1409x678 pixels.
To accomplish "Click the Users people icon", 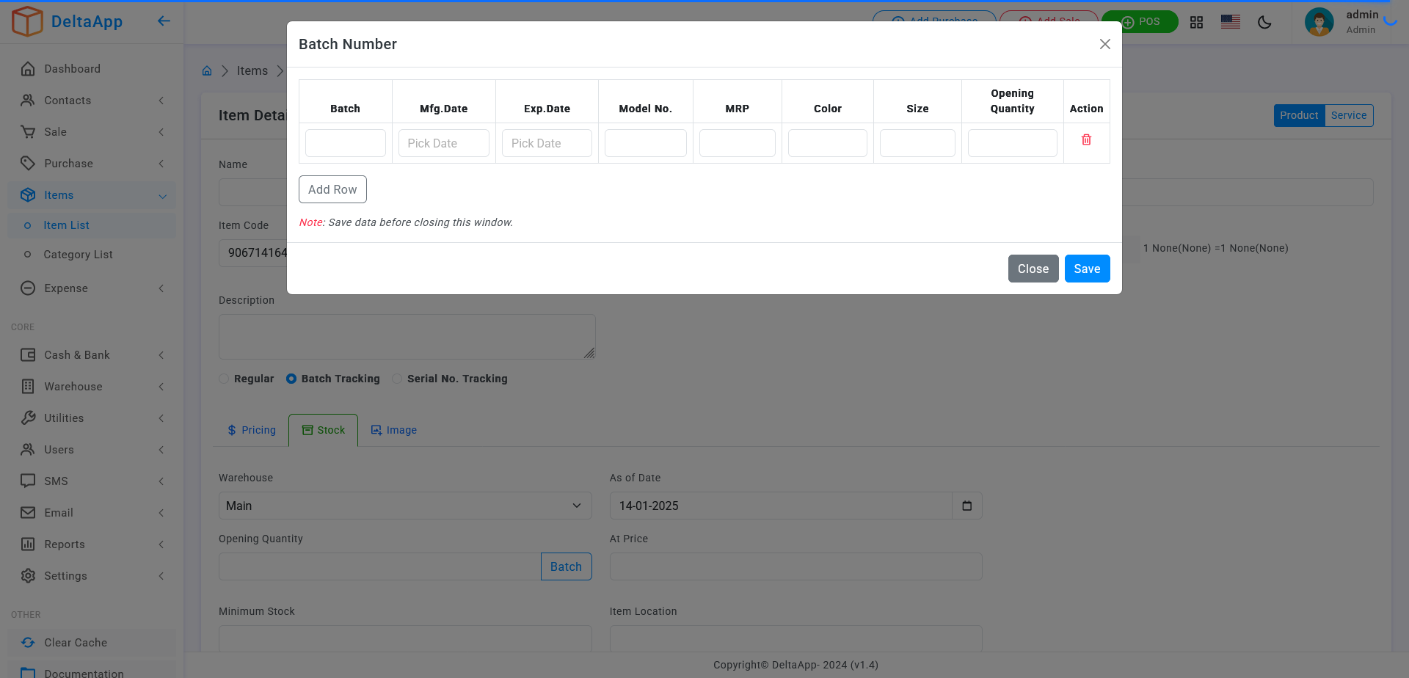I will tap(28, 450).
